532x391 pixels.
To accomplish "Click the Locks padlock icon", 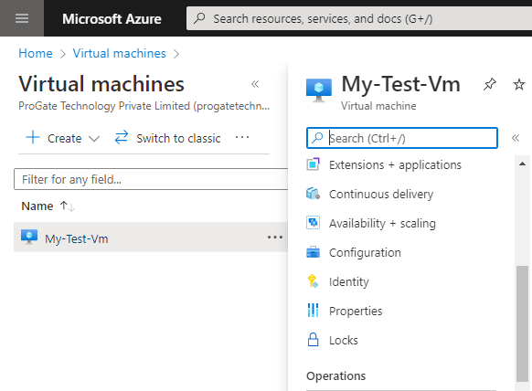I will pos(313,340).
